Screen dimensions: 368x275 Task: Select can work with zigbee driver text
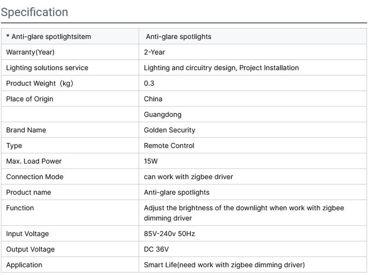click(189, 177)
